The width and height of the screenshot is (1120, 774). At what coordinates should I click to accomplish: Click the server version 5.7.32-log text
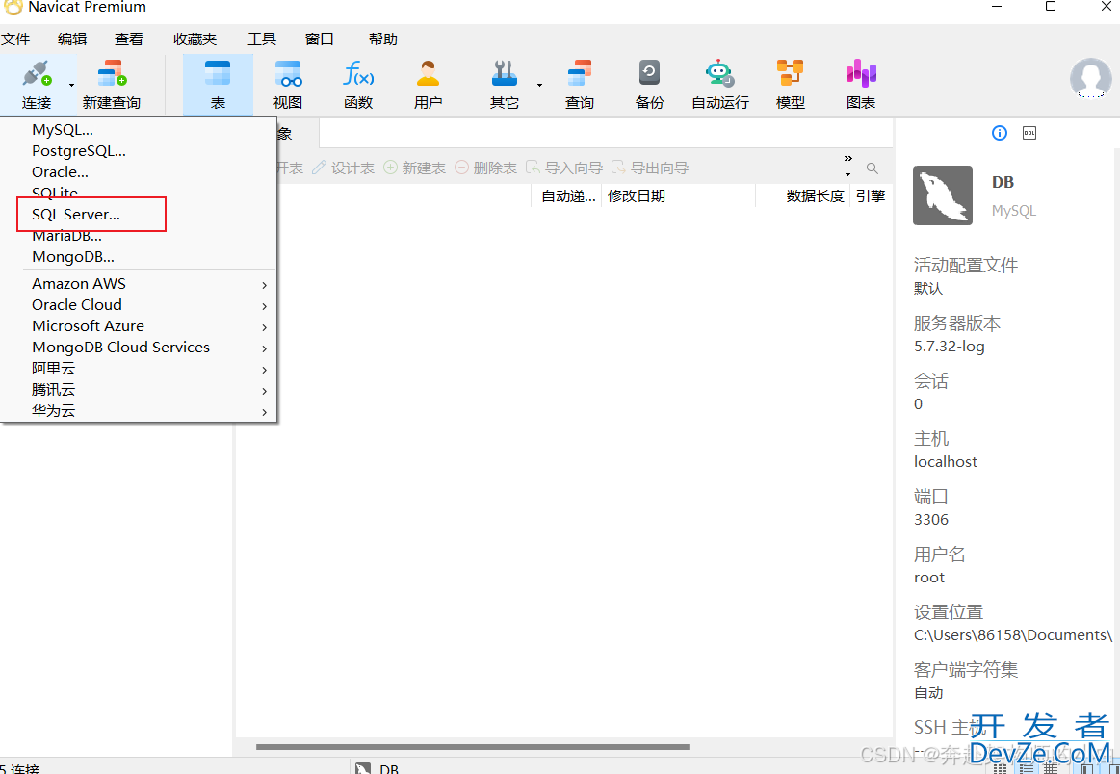pyautogui.click(x=950, y=347)
